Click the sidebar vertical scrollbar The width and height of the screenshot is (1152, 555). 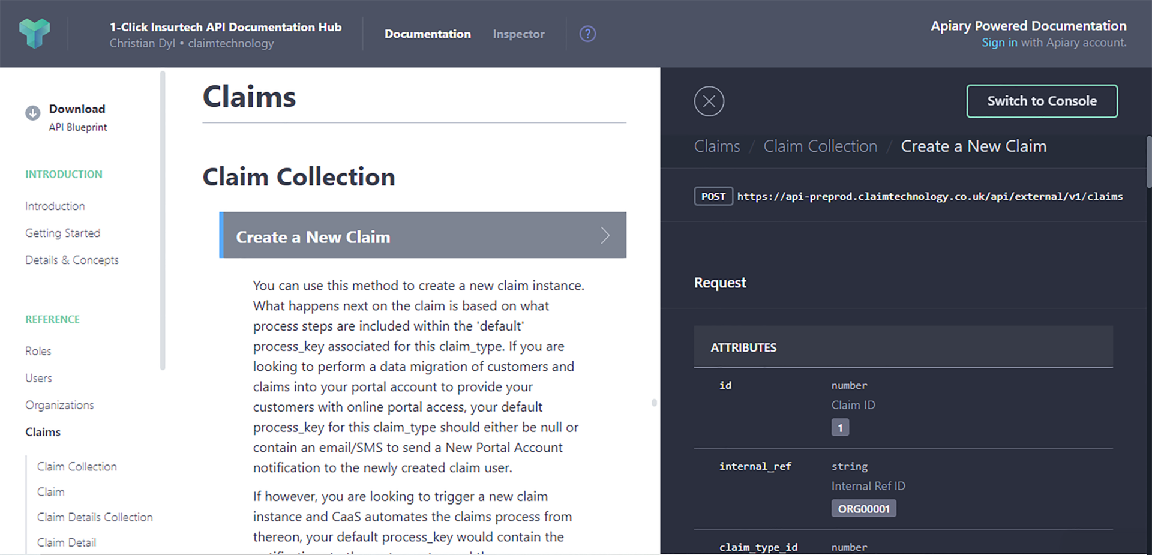pyautogui.click(x=163, y=220)
